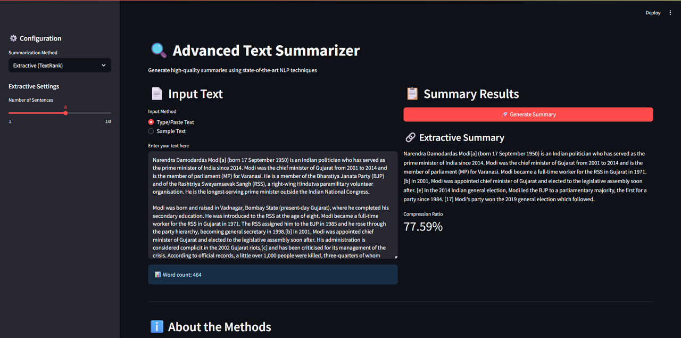
Task: Click the info icon beside About the Methods
Action: [x=157, y=326]
